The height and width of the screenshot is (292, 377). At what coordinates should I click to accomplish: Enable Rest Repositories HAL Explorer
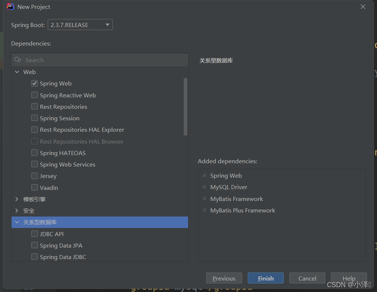pos(34,130)
